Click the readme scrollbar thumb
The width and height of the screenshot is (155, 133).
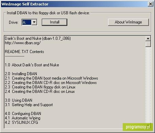(x=148, y=44)
